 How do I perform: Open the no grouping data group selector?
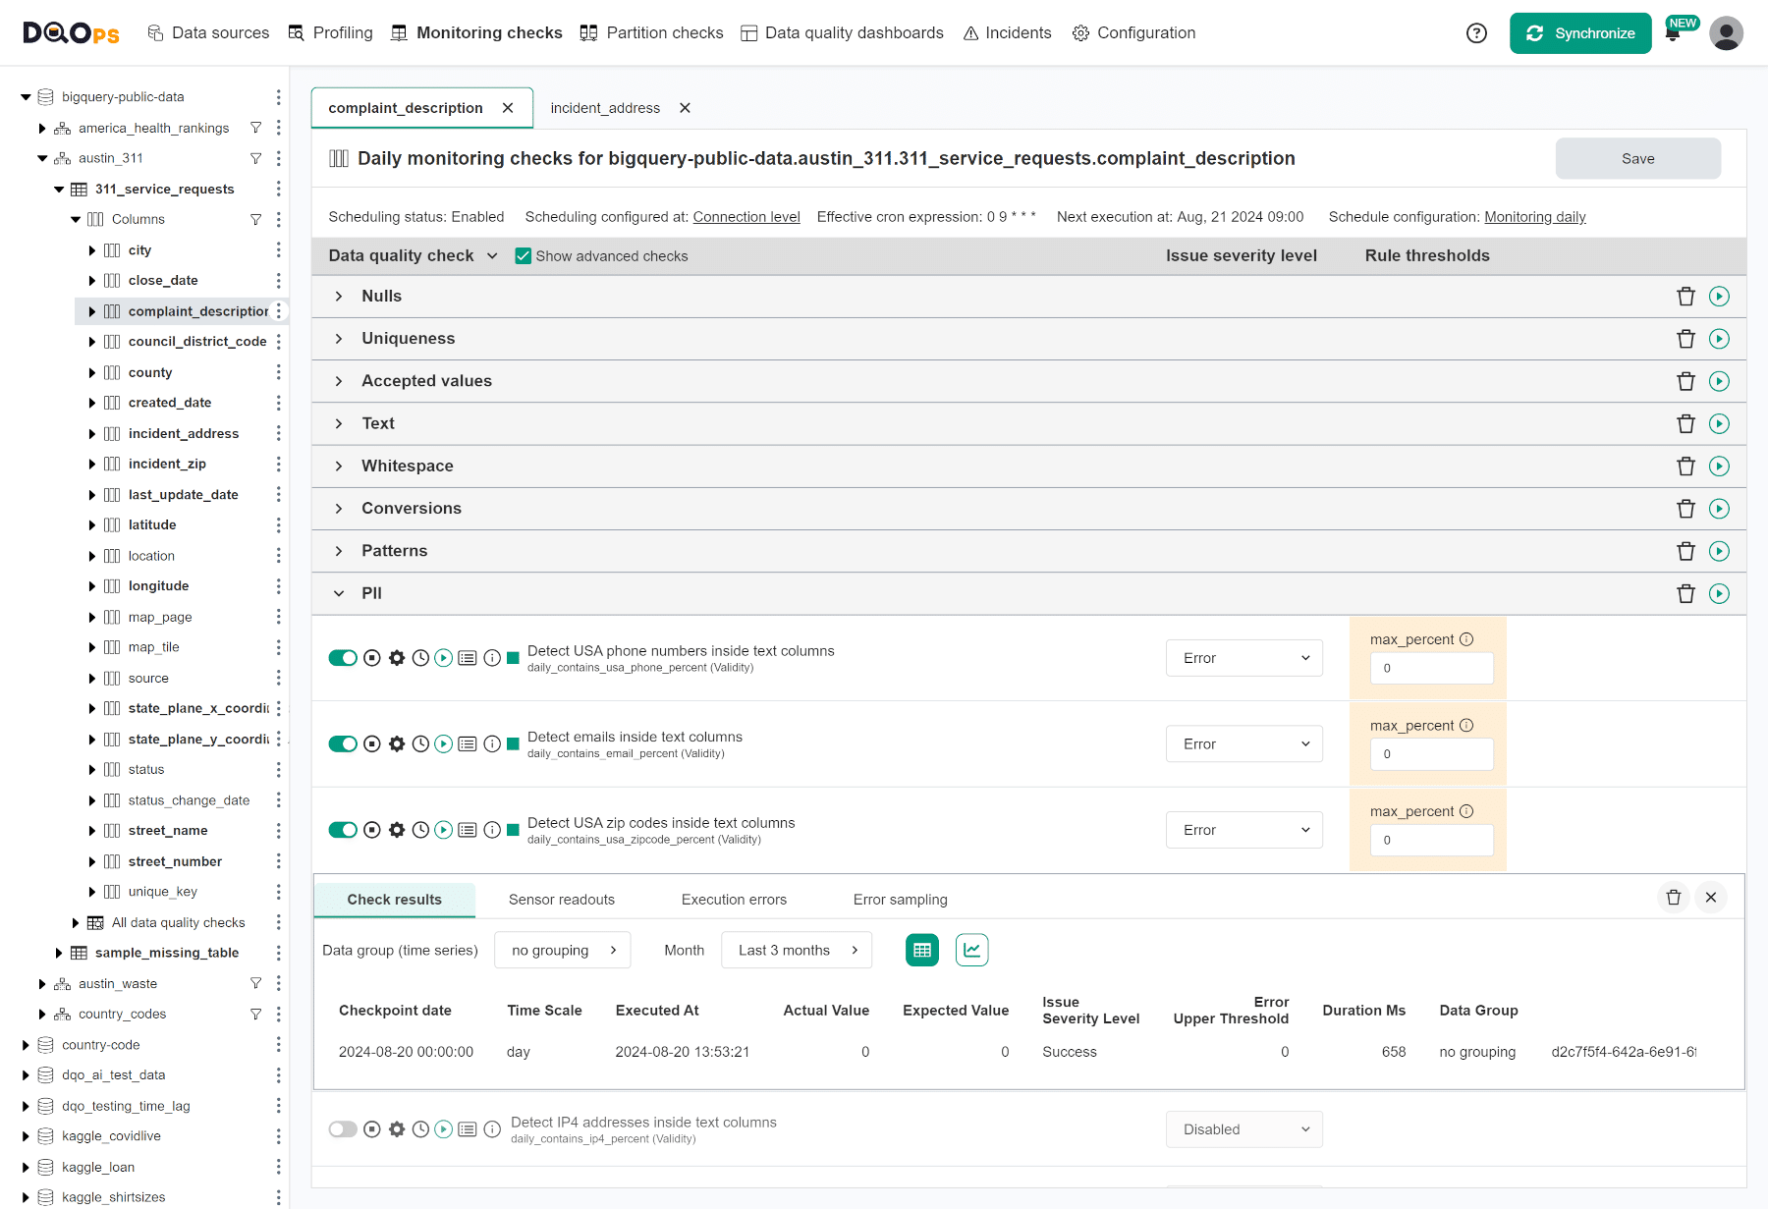(x=563, y=950)
